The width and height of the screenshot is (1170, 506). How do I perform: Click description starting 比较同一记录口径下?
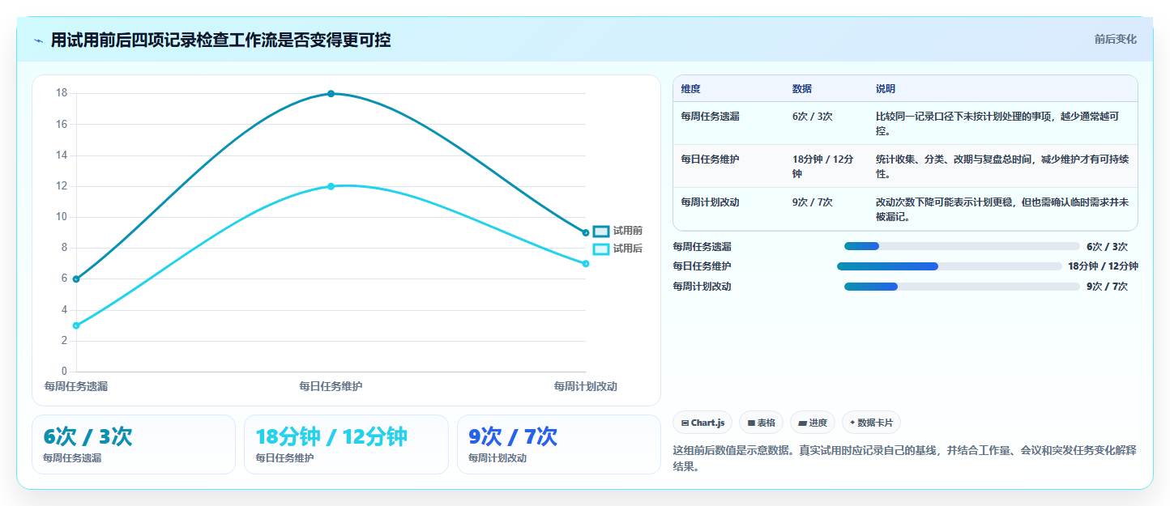998,123
